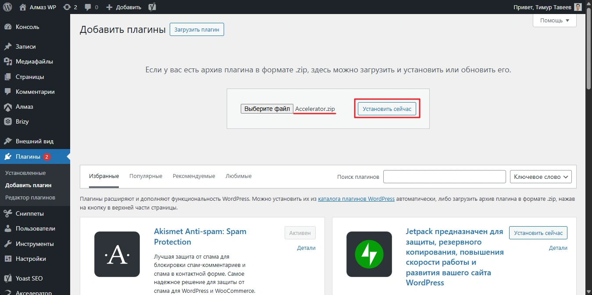Click the Поиск плагинов search field
This screenshot has width=592, height=295.
444,177
